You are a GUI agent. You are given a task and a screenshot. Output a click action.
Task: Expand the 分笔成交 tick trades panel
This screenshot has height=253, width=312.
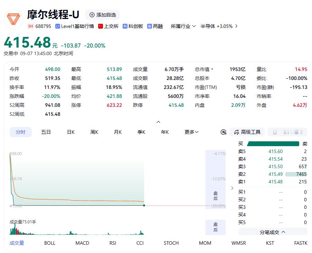(x=273, y=232)
